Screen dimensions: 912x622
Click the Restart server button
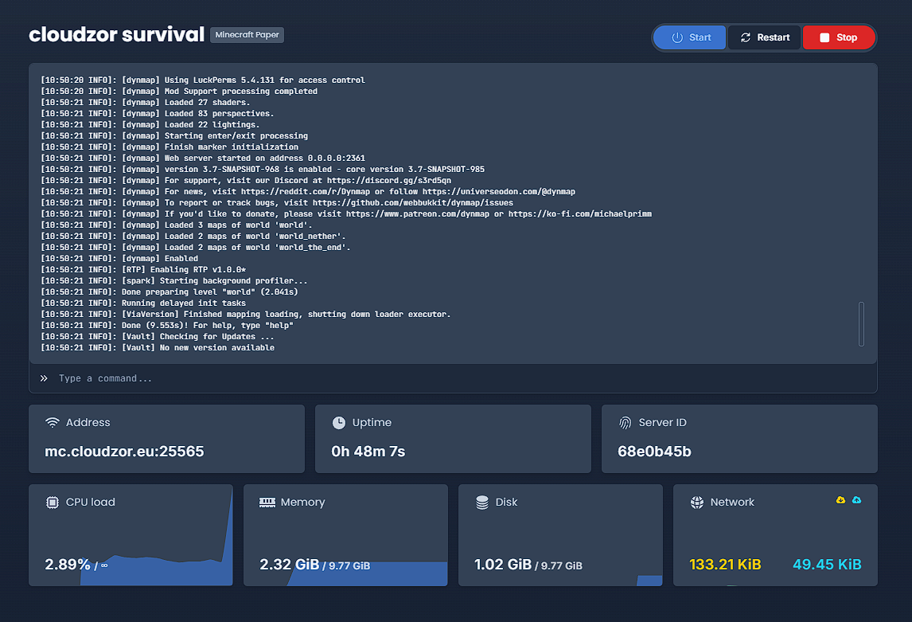764,37
